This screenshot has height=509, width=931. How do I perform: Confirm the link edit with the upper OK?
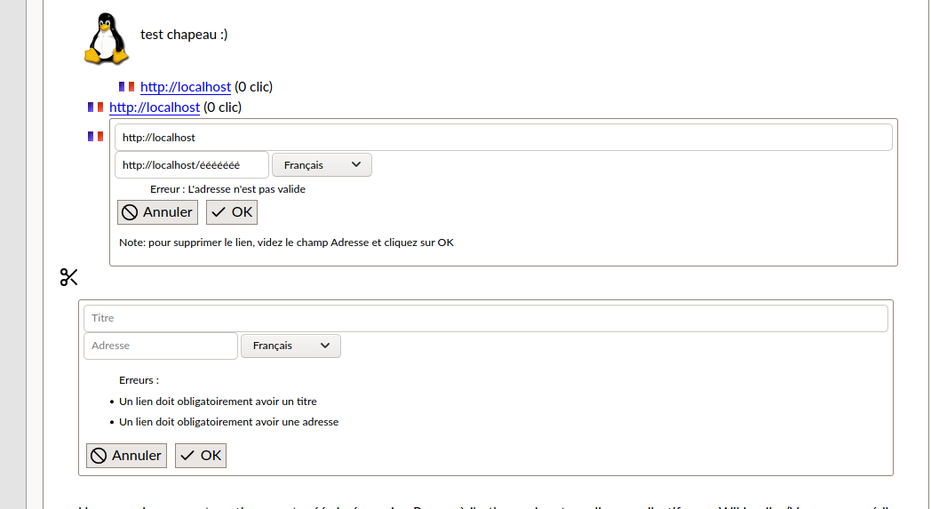click(x=232, y=212)
